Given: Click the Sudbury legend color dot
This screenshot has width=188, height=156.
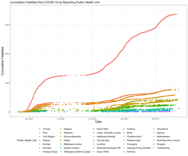Looking at the screenshot, I should [x=124, y=129].
